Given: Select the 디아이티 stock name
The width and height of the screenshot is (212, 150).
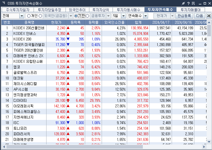Looking at the screenshot, I should click(20, 101).
